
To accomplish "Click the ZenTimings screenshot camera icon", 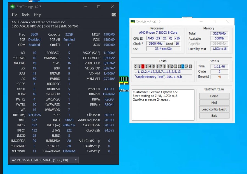I will (x=114, y=15).
